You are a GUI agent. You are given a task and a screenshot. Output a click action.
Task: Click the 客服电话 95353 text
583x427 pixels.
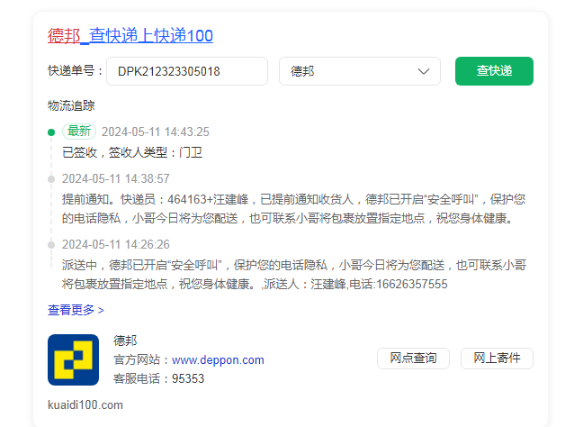click(158, 378)
